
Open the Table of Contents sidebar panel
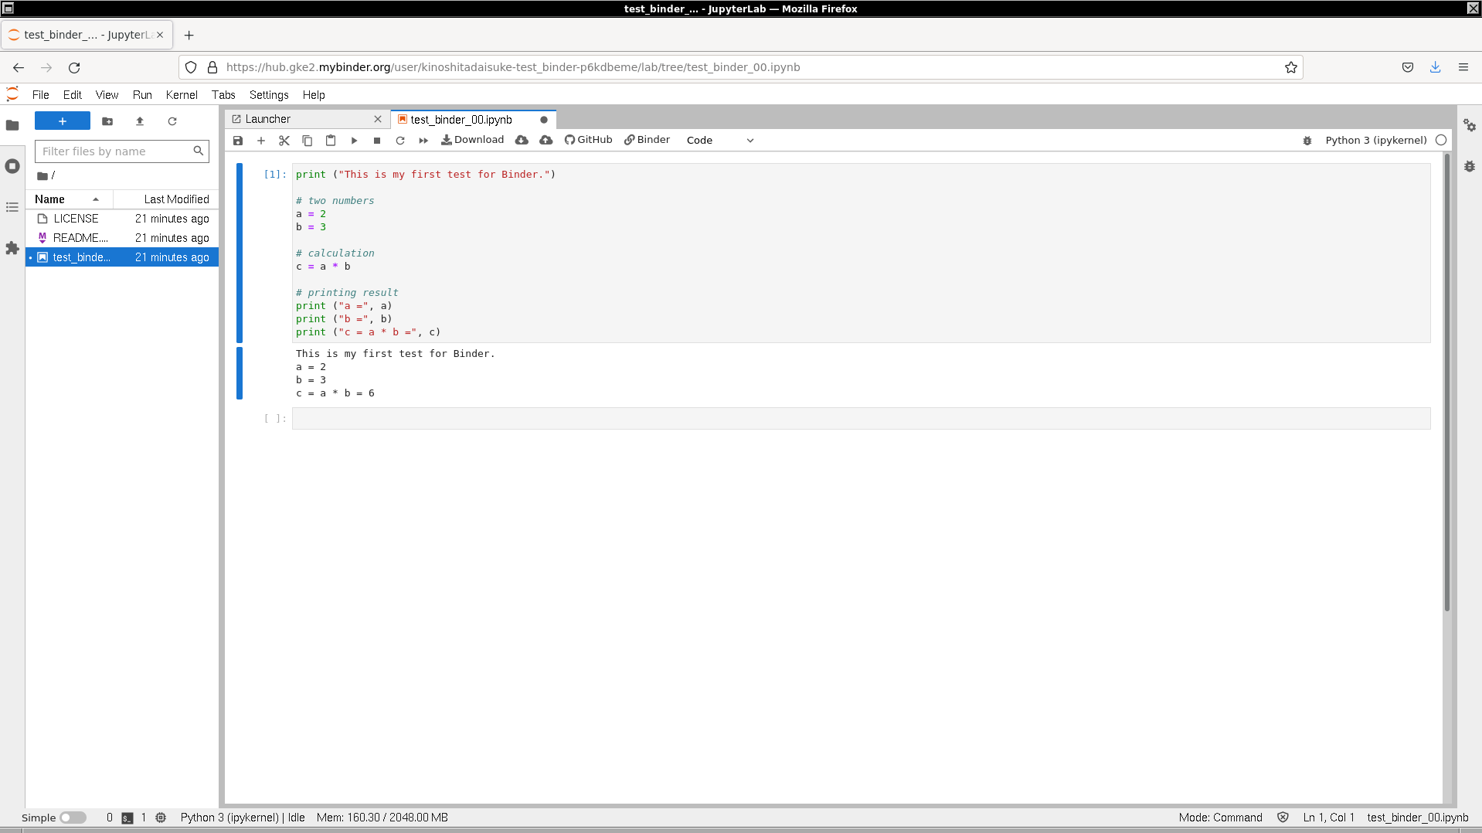(12, 207)
